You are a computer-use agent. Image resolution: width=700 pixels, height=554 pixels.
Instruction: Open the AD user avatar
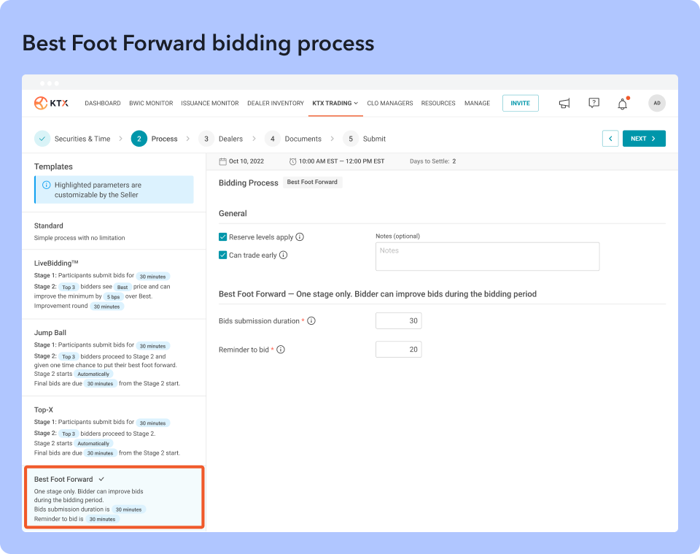point(657,103)
